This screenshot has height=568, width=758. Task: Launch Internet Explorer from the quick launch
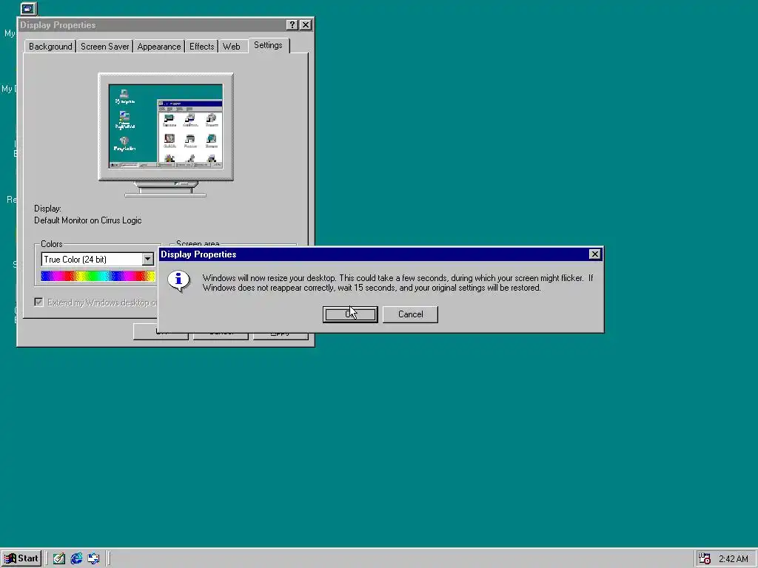click(76, 558)
